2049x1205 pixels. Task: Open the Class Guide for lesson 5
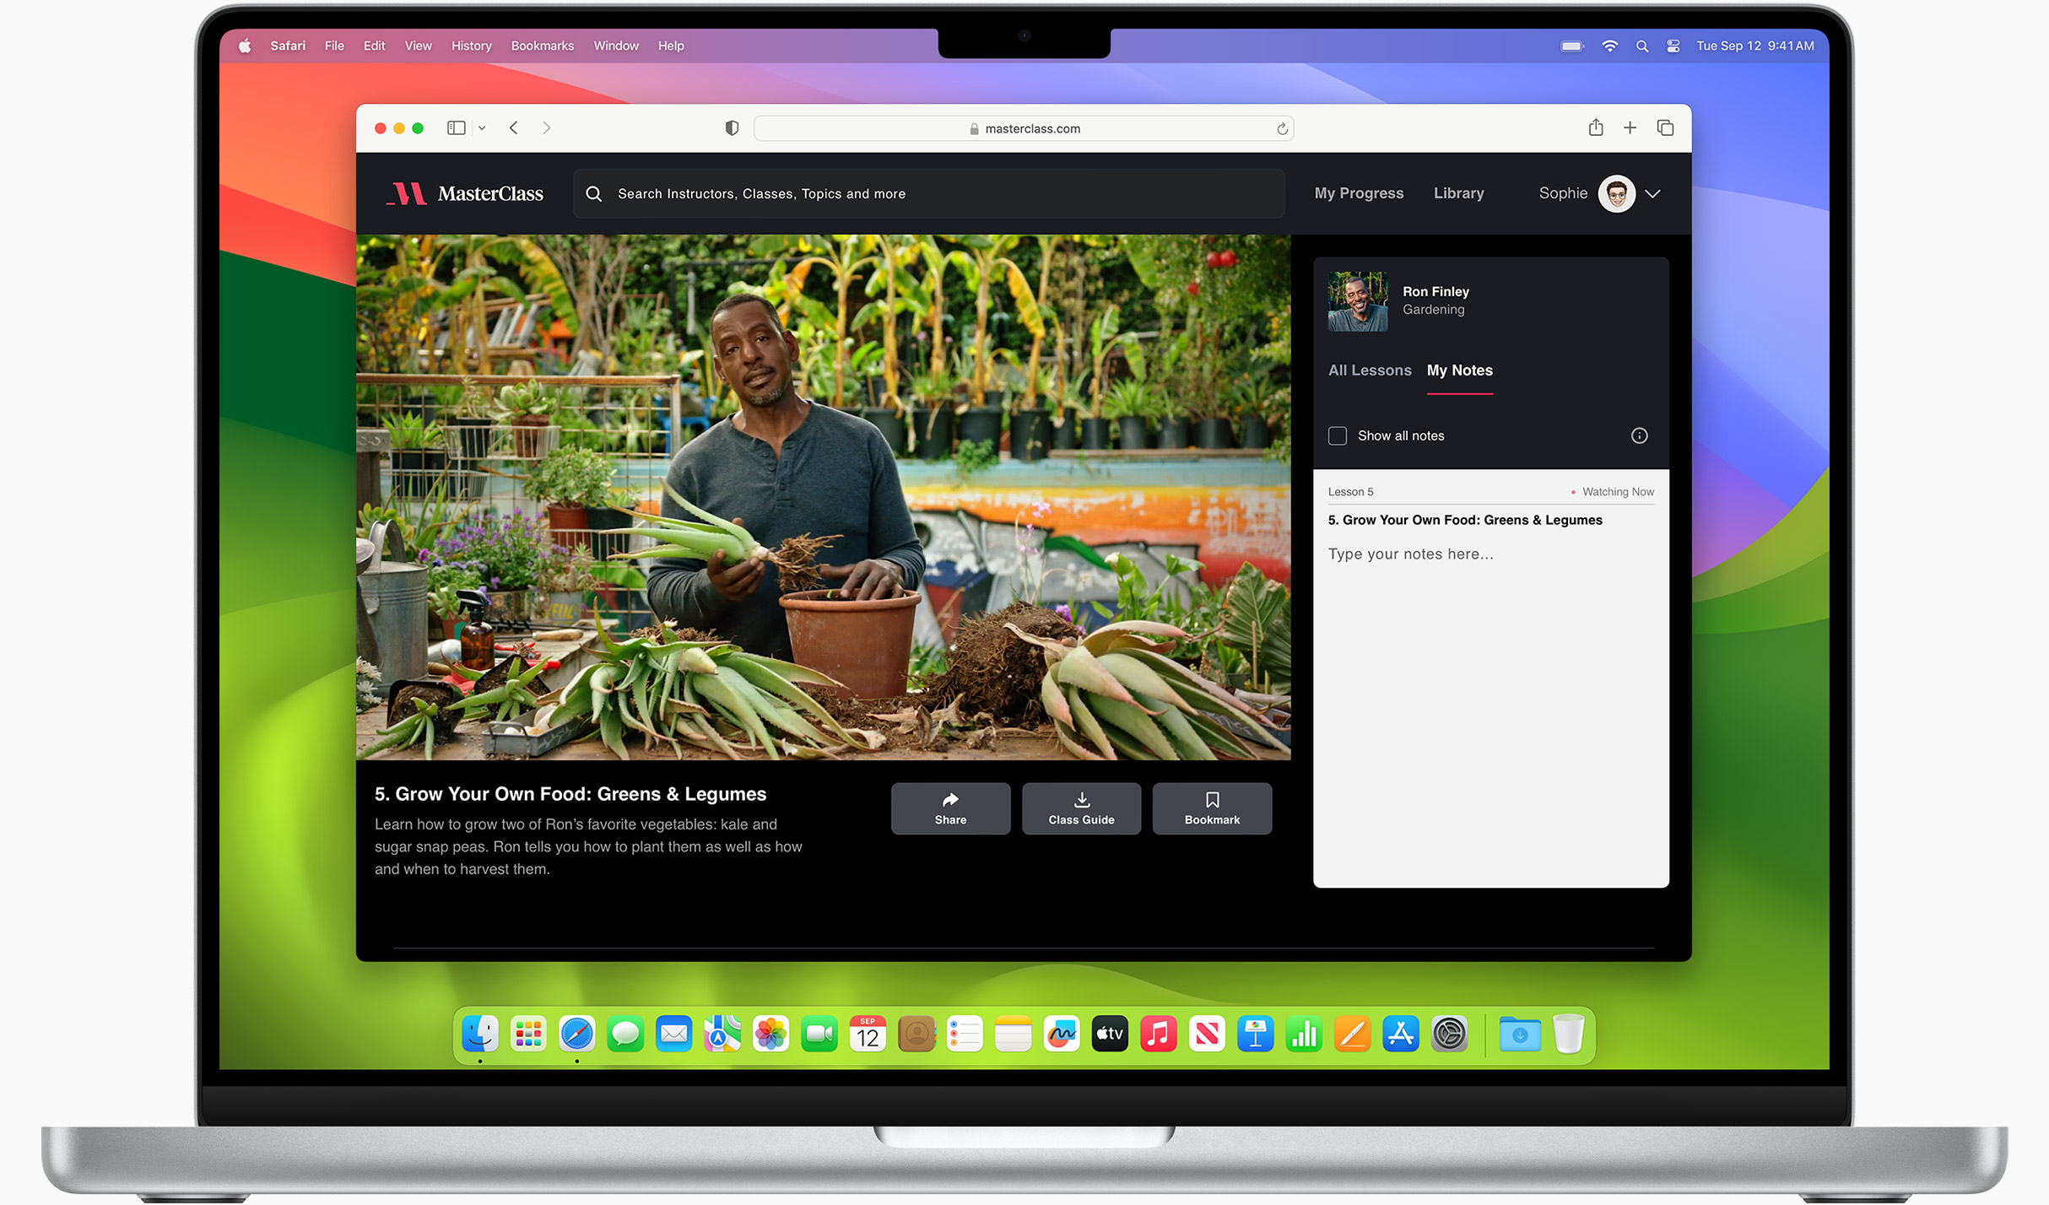pos(1081,808)
